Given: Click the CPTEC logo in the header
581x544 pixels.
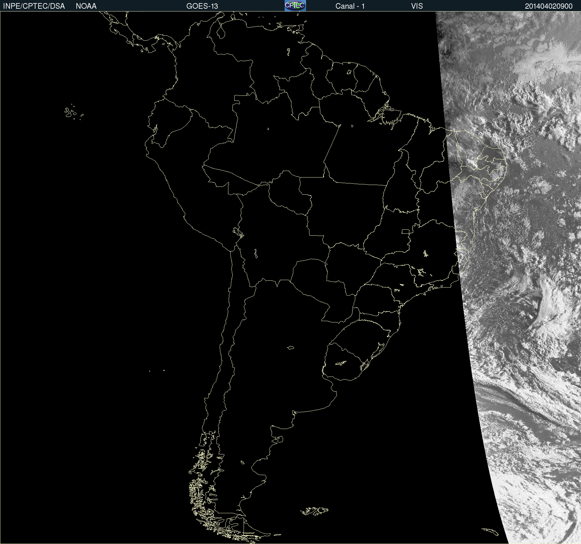Looking at the screenshot, I should click(x=295, y=6).
